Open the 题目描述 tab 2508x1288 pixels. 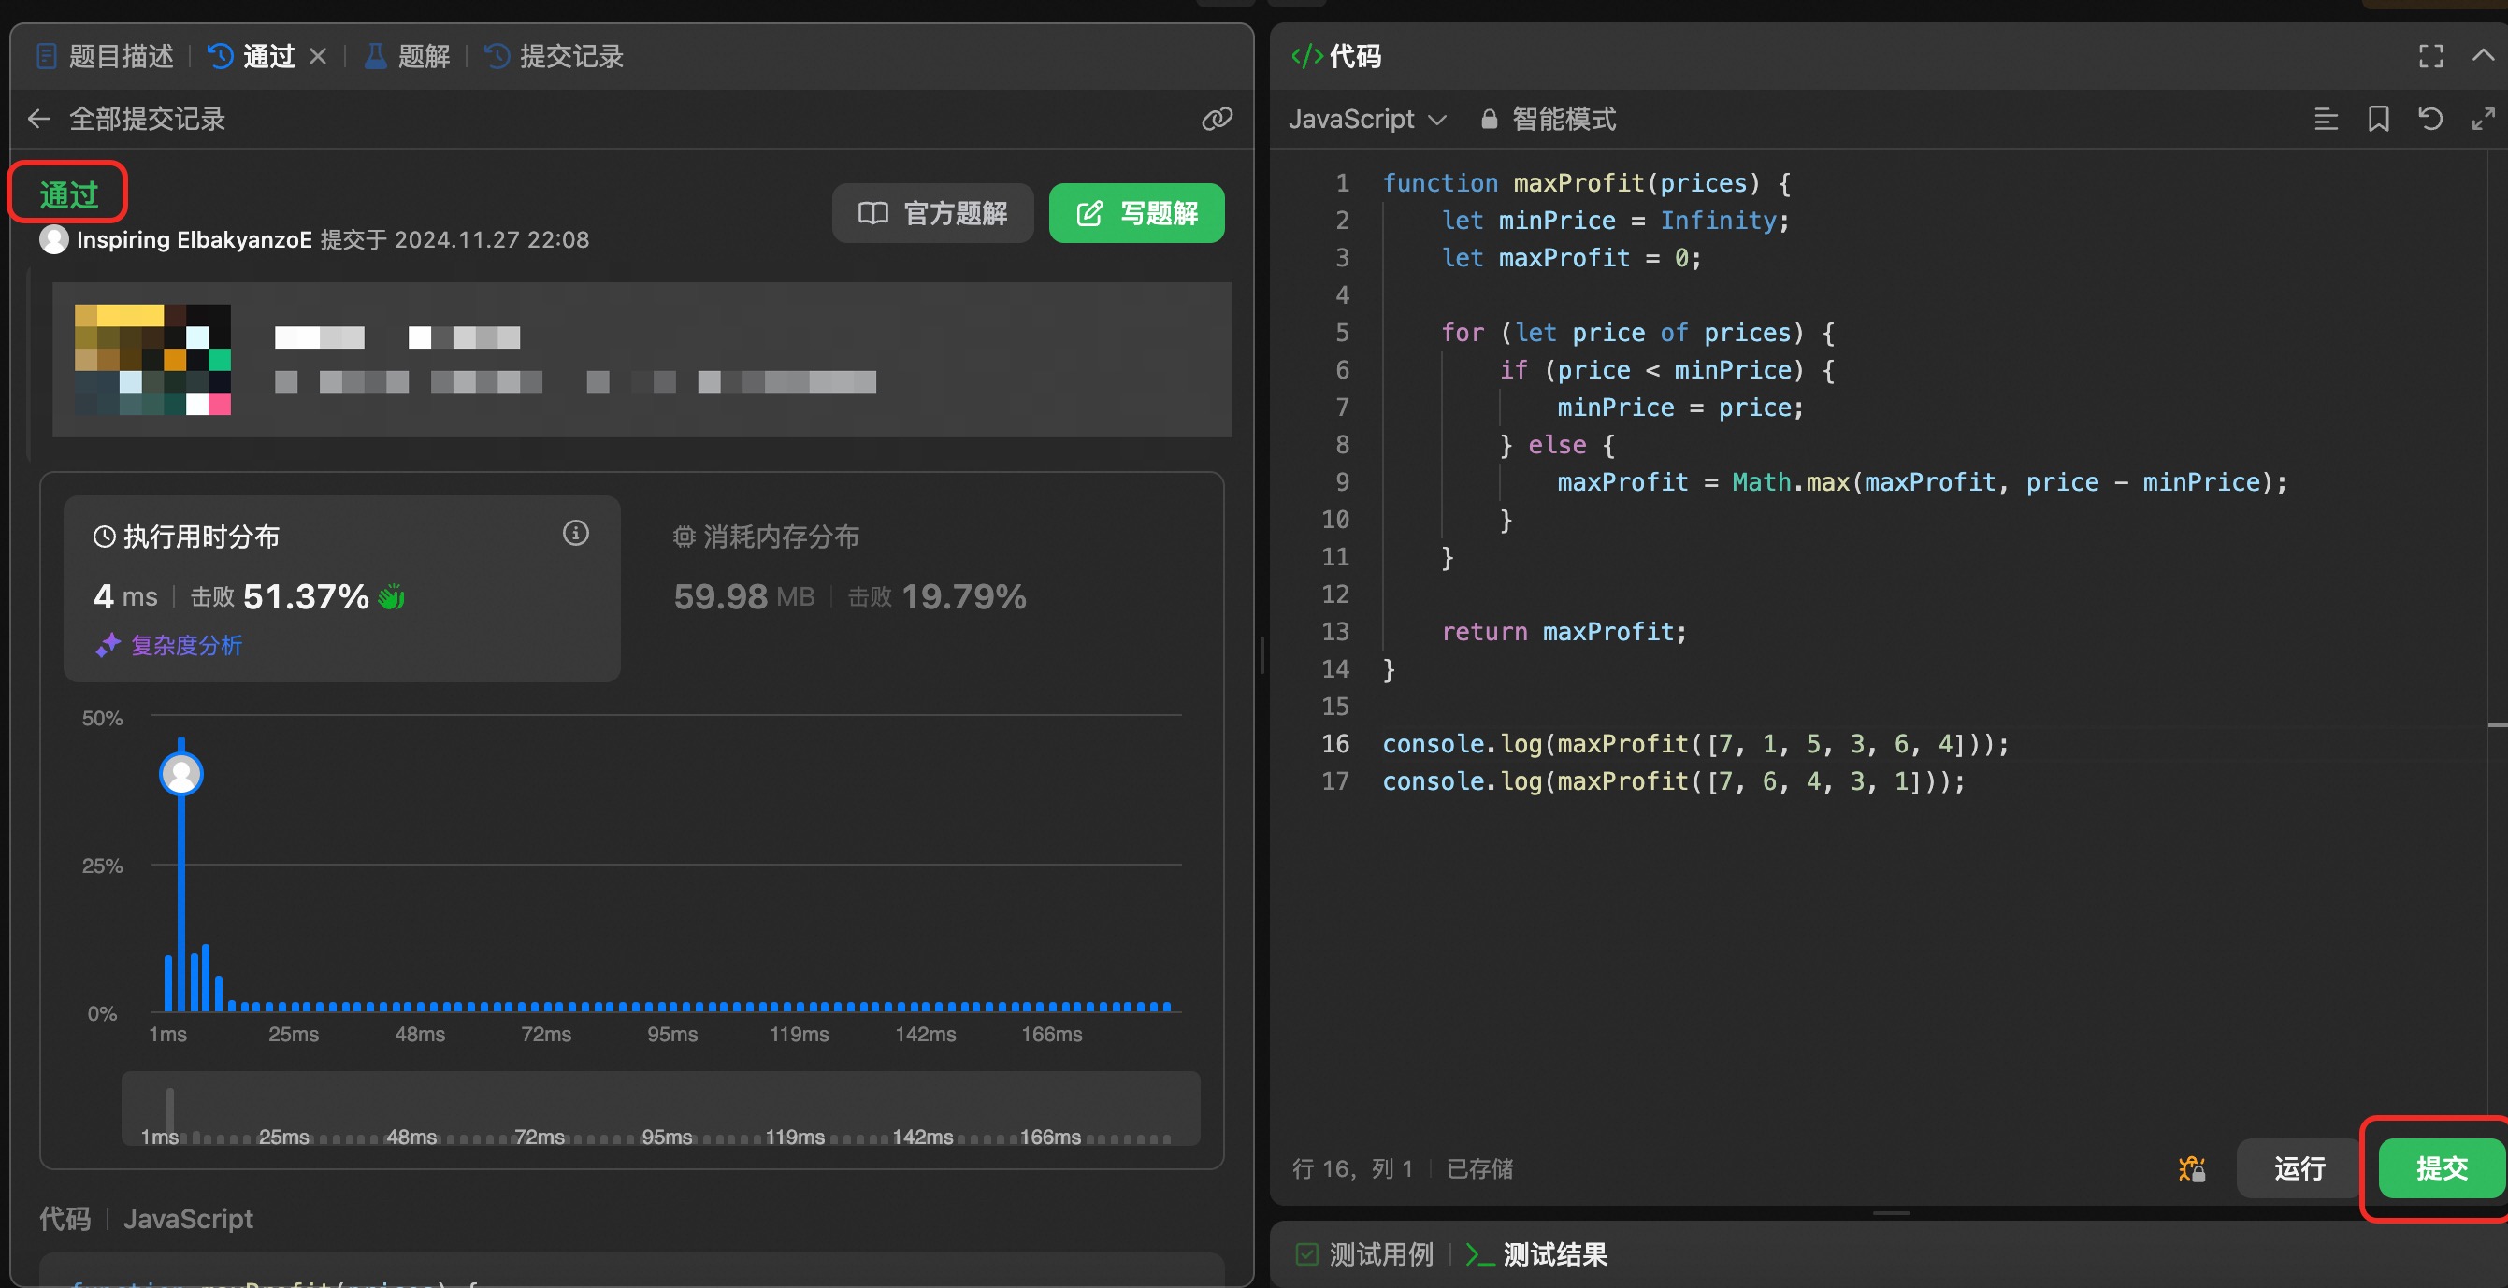(104, 56)
